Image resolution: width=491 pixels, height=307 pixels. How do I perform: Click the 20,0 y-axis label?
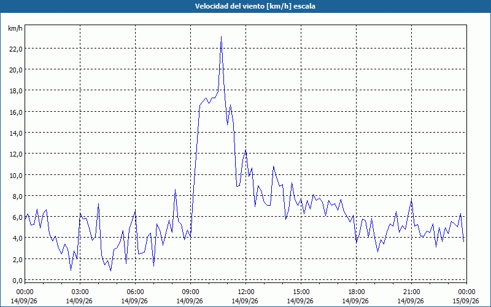point(16,70)
